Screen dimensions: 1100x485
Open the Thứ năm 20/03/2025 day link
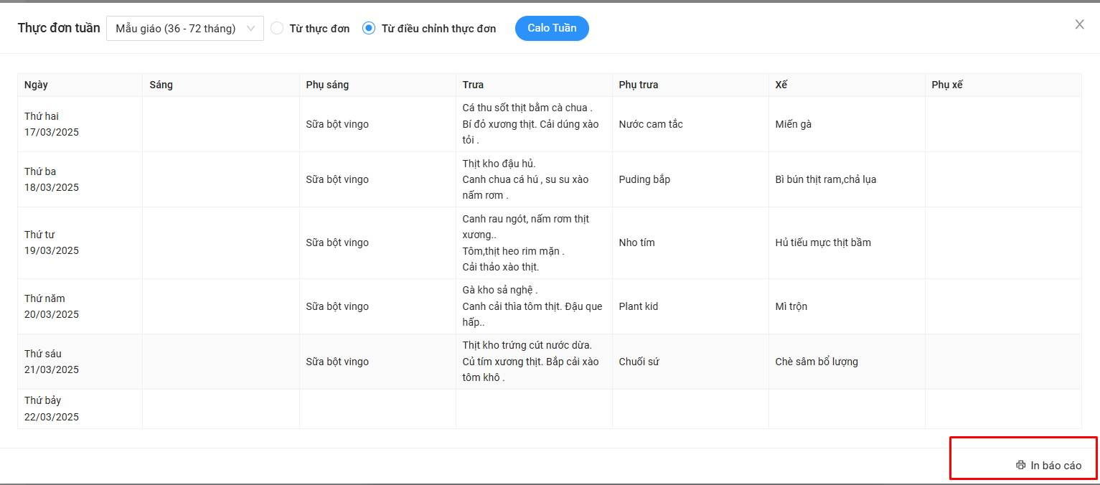tap(51, 306)
